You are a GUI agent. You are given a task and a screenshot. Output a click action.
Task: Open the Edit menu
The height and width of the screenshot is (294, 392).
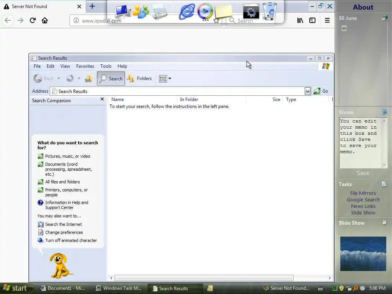pos(50,66)
